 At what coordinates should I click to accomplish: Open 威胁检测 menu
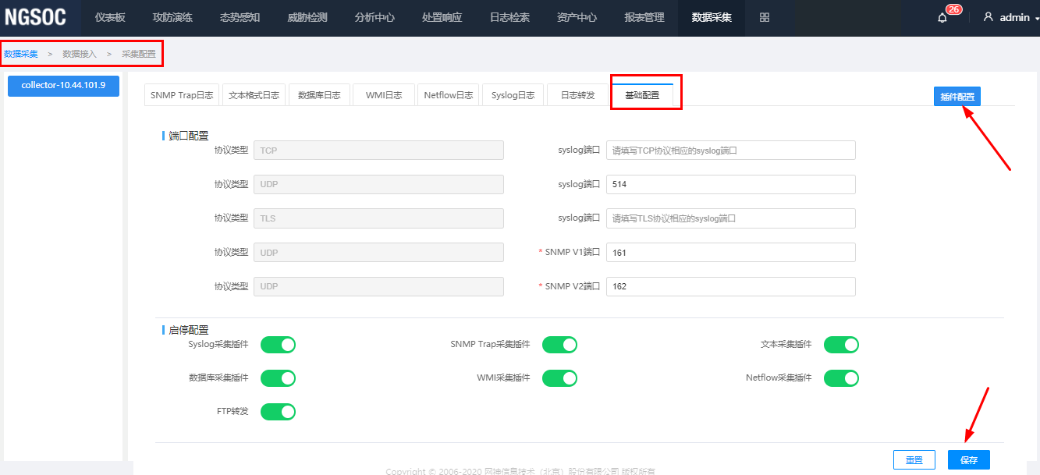pos(307,17)
